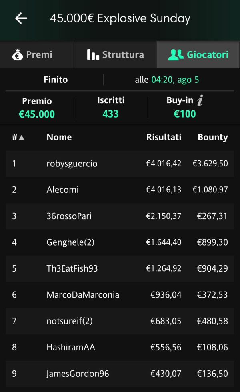Tap the back arrow icon
Viewport: 240px width, 392px height.
pos(21,18)
